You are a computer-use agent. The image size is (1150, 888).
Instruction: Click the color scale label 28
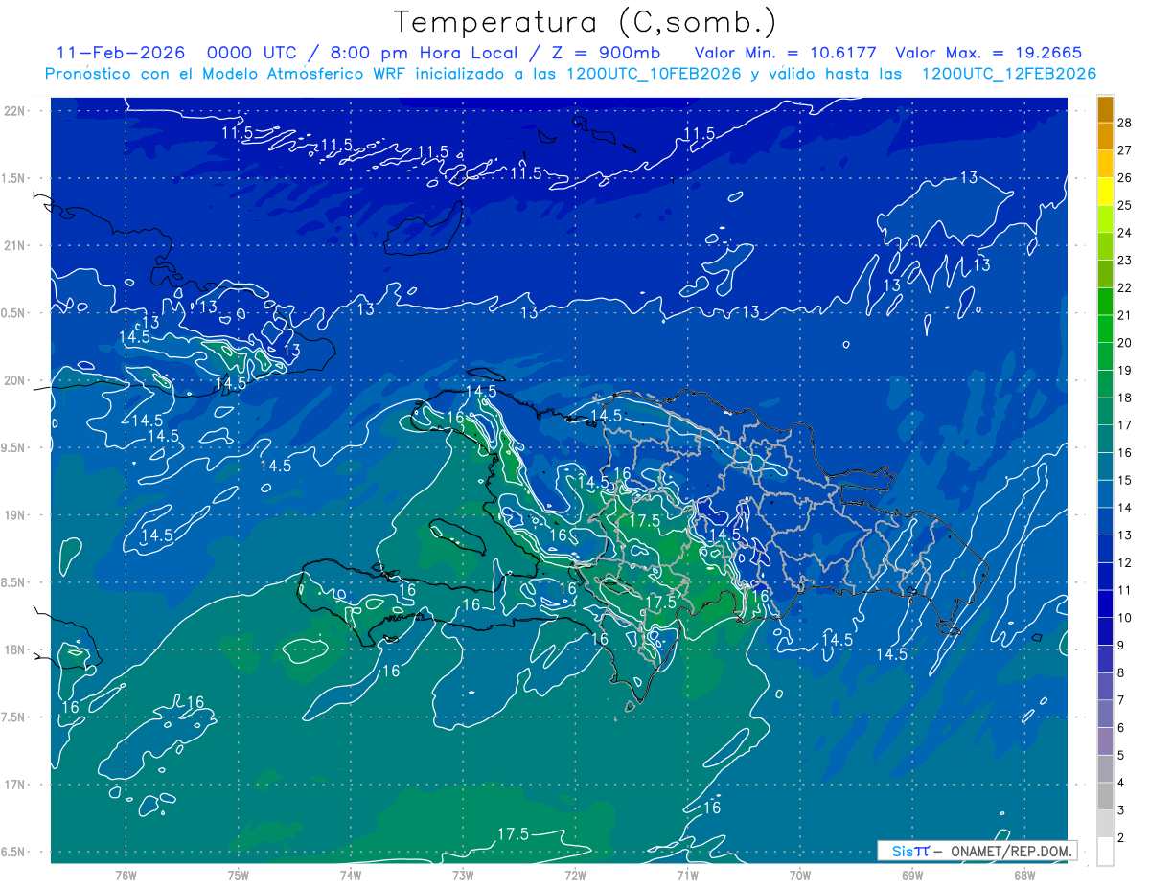(1124, 123)
